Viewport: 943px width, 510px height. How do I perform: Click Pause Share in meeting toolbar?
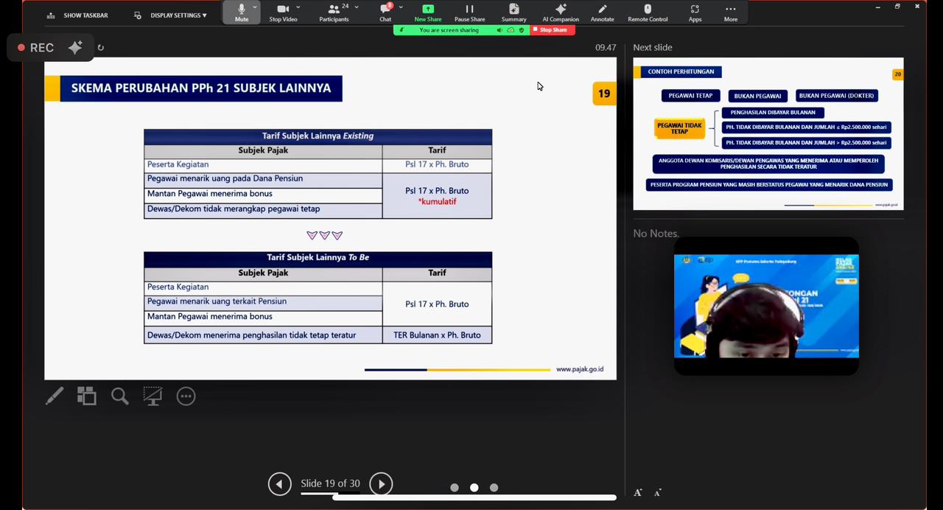pyautogui.click(x=469, y=13)
